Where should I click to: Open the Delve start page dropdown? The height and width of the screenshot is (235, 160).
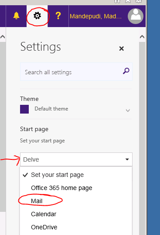(x=76, y=159)
